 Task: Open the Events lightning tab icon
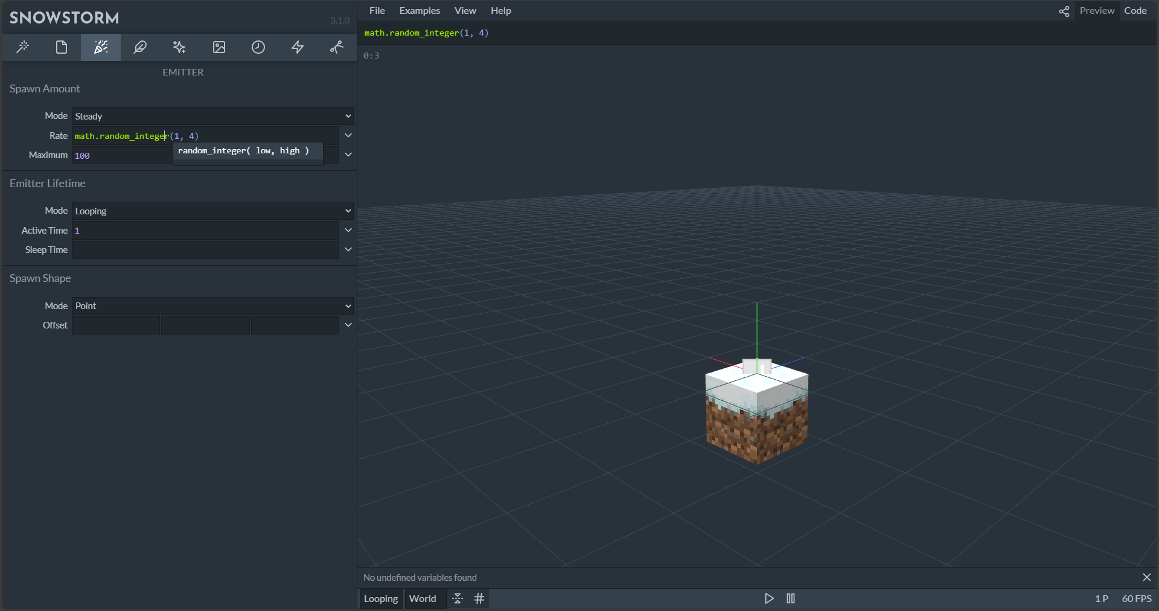coord(298,47)
